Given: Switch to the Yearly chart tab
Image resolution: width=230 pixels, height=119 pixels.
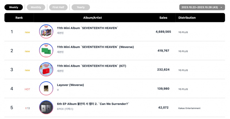Looking at the screenshot, I should pyautogui.click(x=81, y=7).
